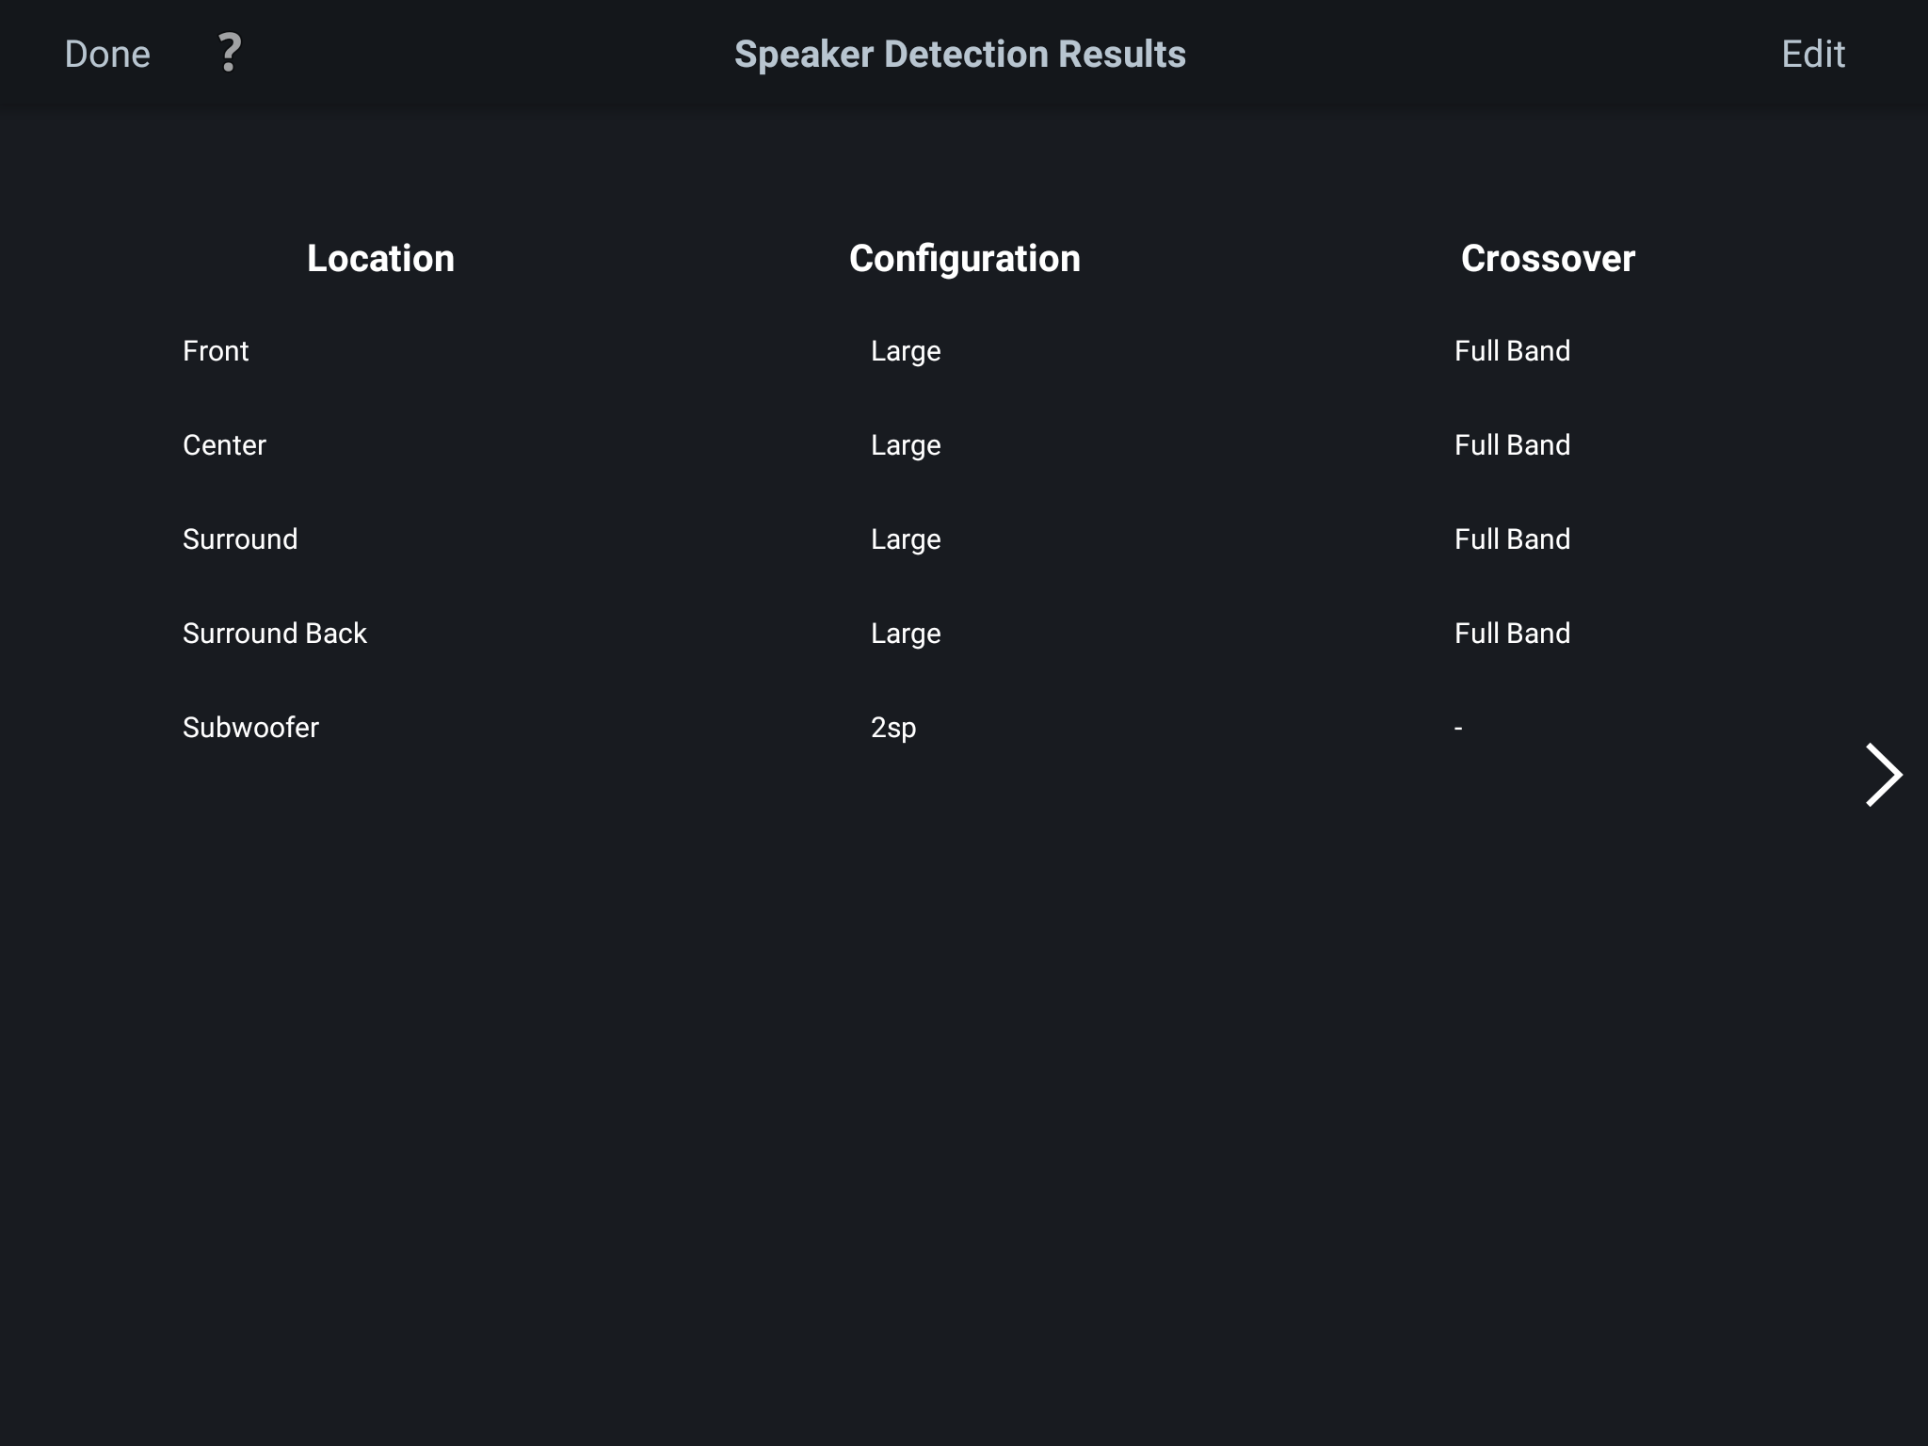Screen dimensions: 1928x1446
Task: Select the Surround Back location entry
Action: pyautogui.click(x=274, y=634)
